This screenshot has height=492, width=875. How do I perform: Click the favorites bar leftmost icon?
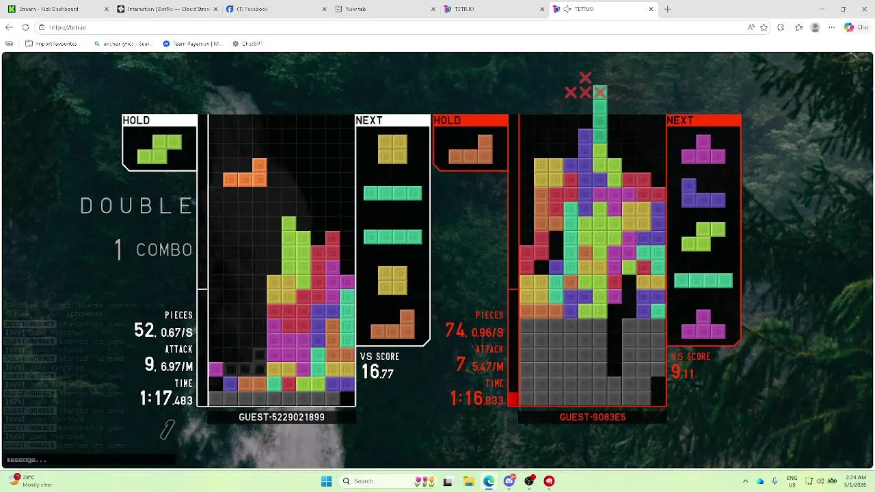9,43
